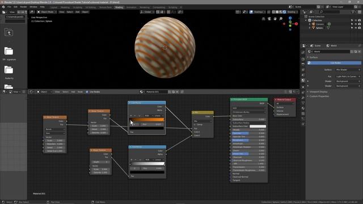Collapse the Collection tree item arrow
363x204 pixels.
pyautogui.click(x=306, y=20)
